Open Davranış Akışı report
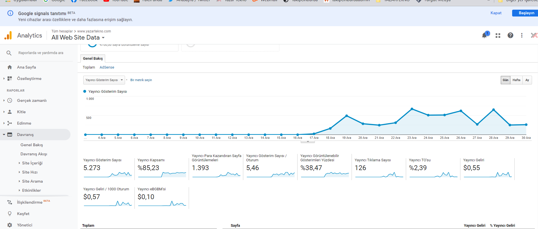538x229 pixels. tap(34, 154)
